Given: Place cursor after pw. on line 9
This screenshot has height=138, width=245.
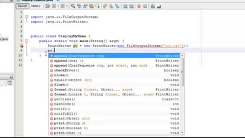Looking at the screenshot, I should 54,51.
